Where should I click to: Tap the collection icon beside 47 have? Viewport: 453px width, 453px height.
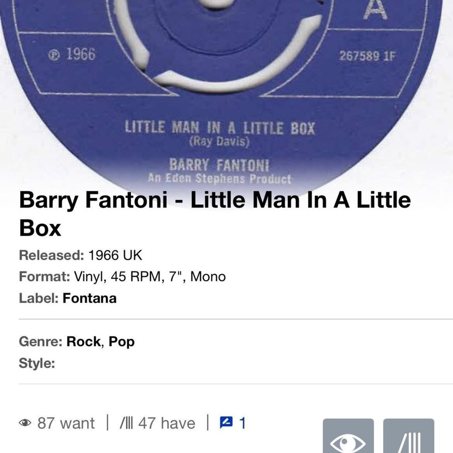pyautogui.click(x=126, y=423)
